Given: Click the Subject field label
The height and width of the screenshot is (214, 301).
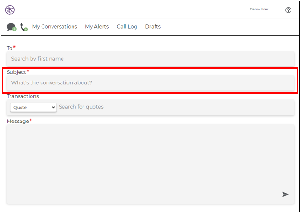Looking at the screenshot, I should point(16,72).
